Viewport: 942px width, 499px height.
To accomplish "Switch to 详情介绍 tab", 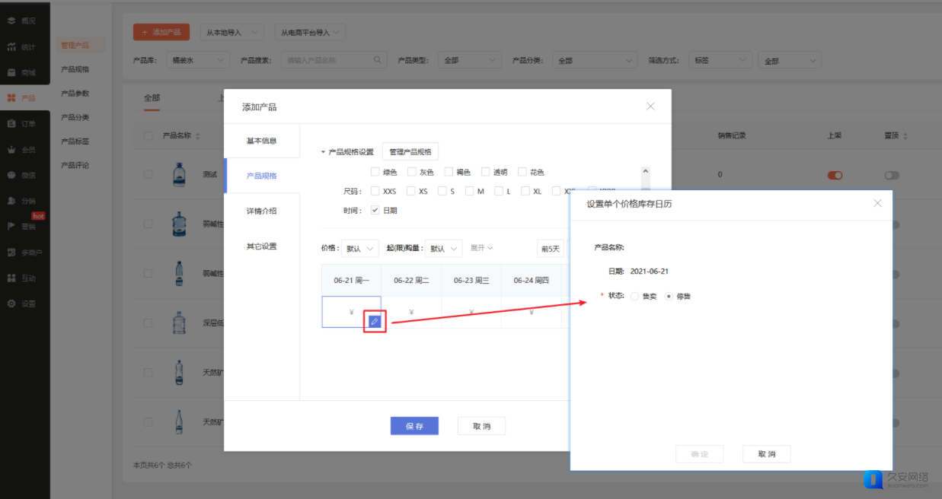I will pos(261,211).
